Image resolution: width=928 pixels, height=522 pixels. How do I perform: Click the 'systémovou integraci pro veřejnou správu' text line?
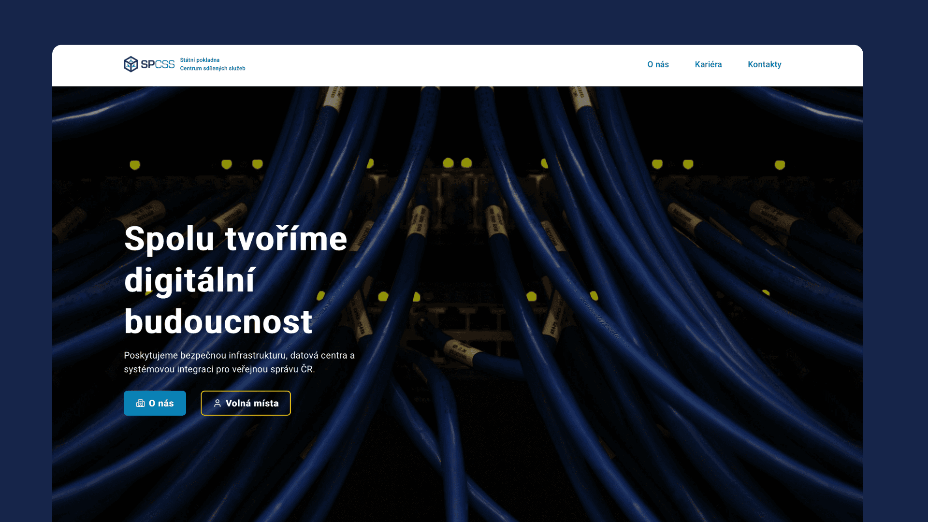(219, 369)
